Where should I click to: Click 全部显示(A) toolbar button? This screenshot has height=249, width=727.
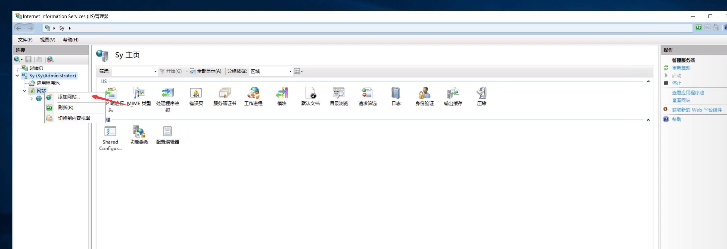[x=206, y=71]
